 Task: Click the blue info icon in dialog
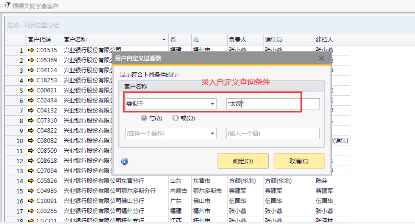tap(125, 161)
